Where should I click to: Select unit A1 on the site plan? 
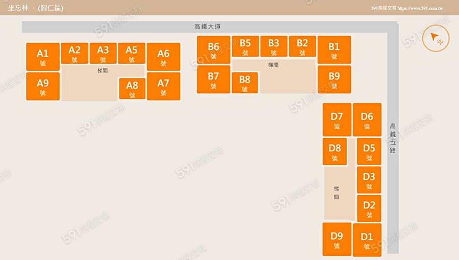click(43, 57)
